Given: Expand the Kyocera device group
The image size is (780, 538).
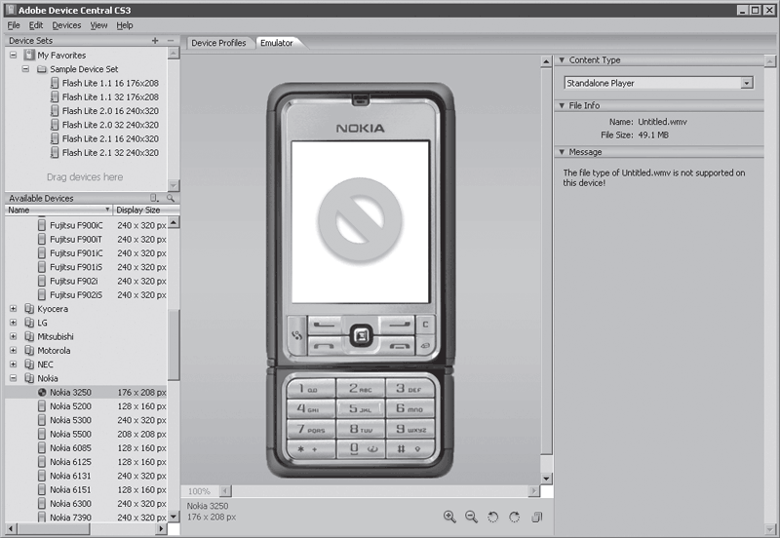Looking at the screenshot, I should click(14, 308).
